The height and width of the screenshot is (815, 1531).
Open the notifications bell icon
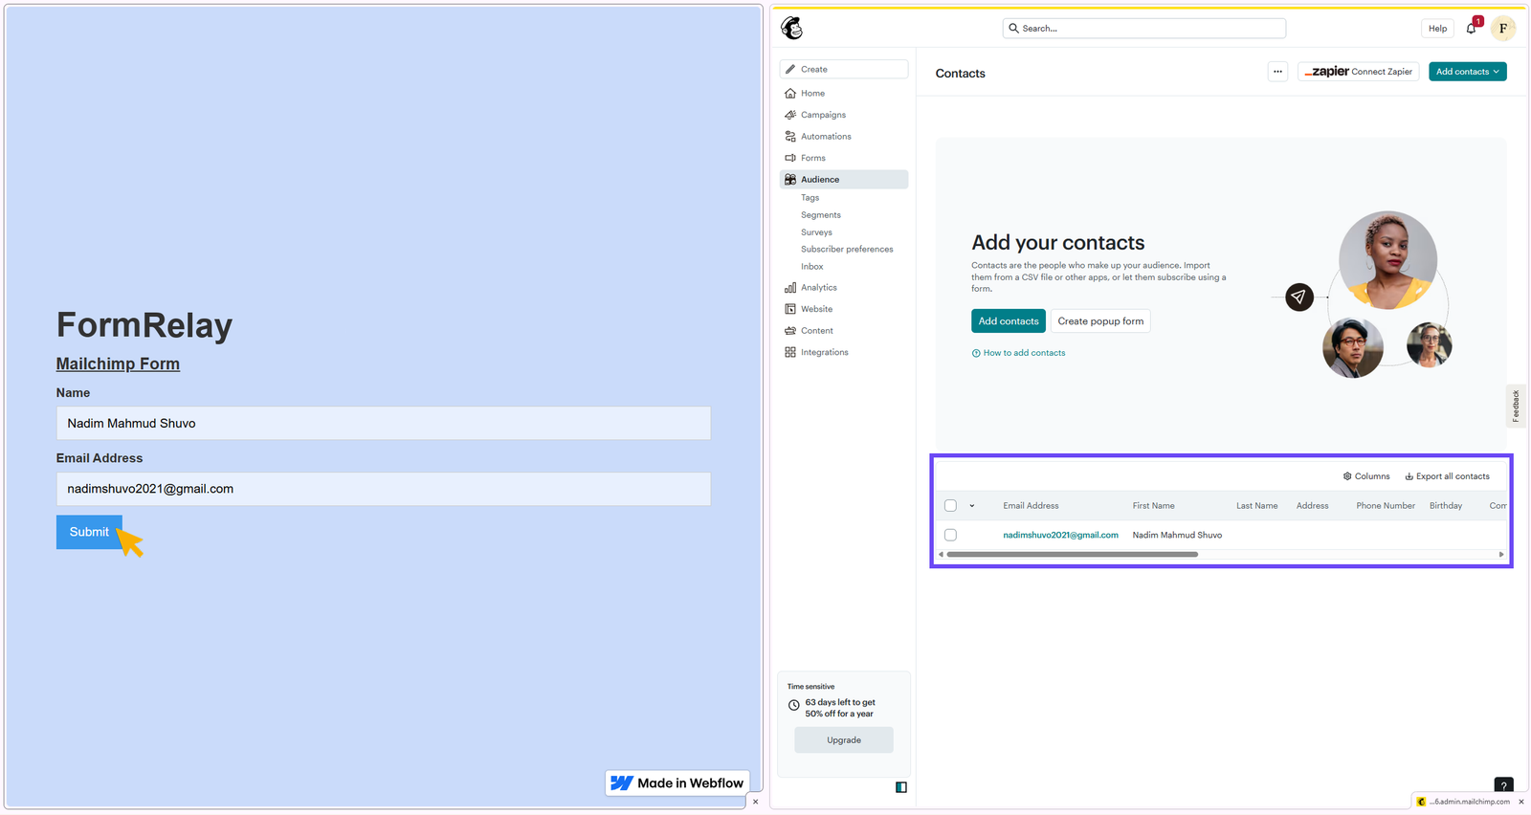click(1472, 29)
